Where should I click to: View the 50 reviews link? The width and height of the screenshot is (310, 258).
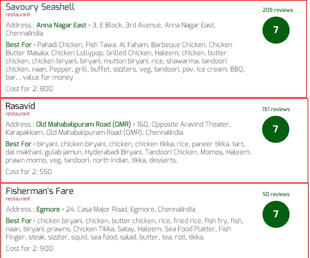coord(276,194)
